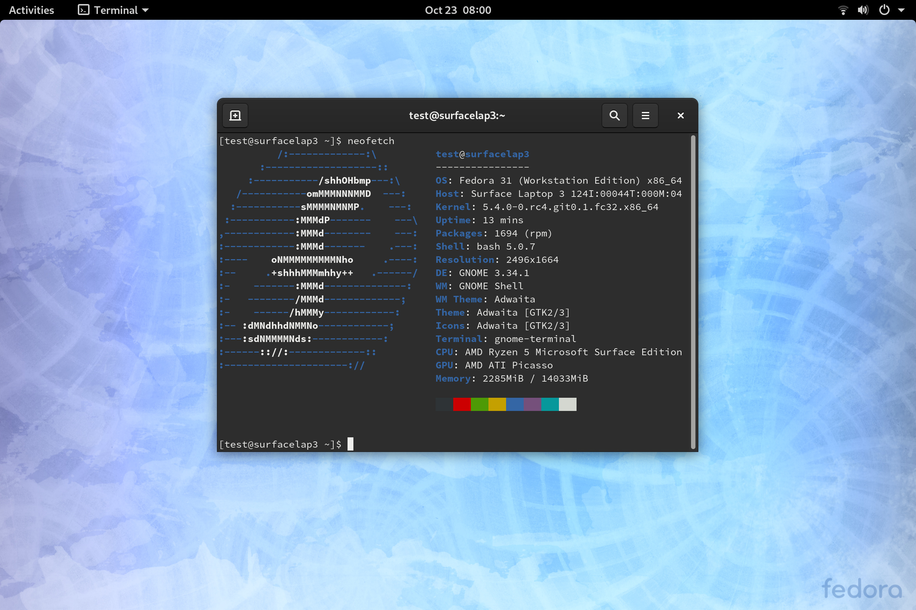Viewport: 916px width, 610px height.
Task: Click the terminal search icon
Action: click(x=614, y=115)
